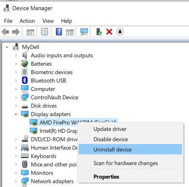189x187 pixels.
Task: Open Properties sheet toolbar icon
Action: tap(44, 32)
